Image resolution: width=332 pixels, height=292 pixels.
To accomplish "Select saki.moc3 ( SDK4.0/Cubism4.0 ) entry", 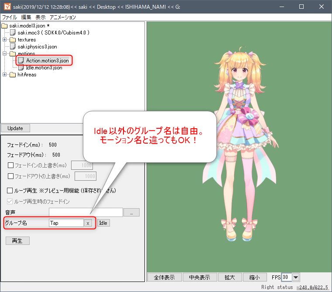I will click(x=53, y=33).
